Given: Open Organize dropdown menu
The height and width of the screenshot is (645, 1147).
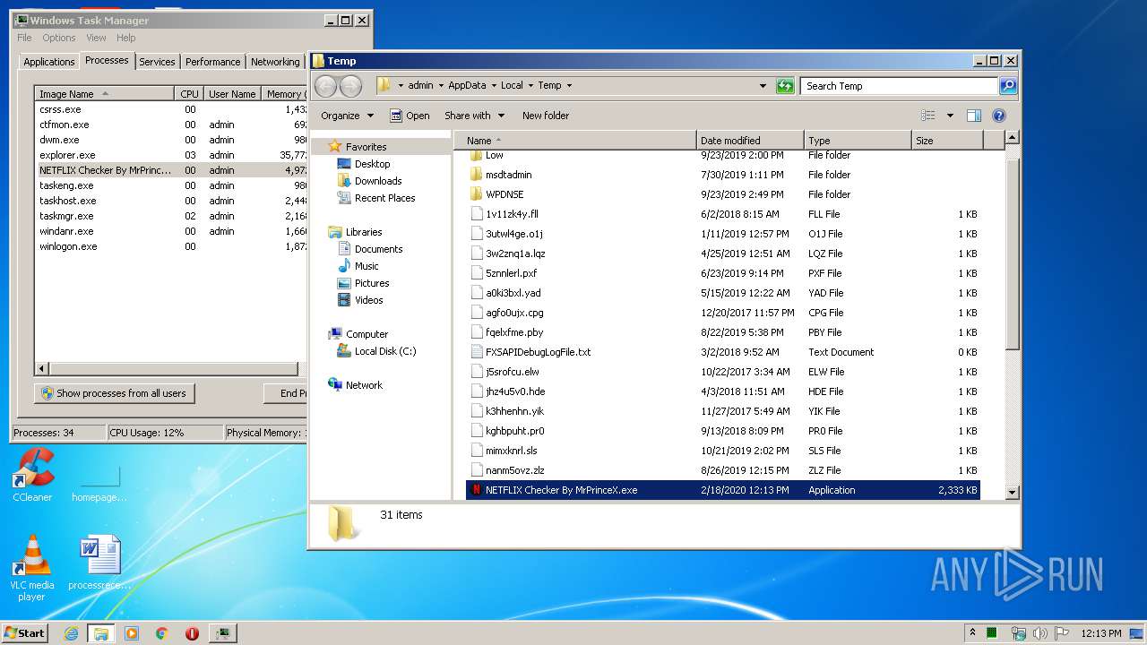Looking at the screenshot, I should tap(347, 116).
